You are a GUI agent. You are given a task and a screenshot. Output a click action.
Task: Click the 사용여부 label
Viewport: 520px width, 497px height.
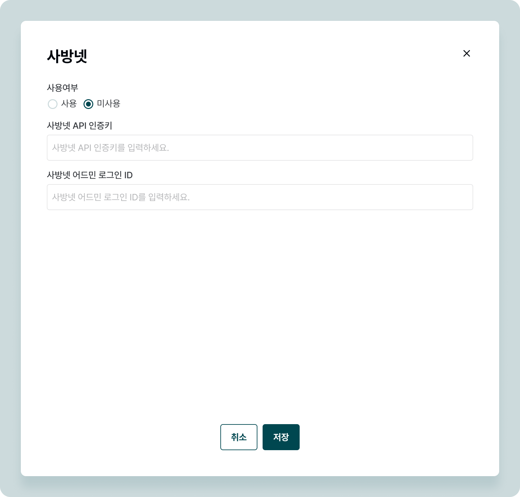(x=62, y=88)
